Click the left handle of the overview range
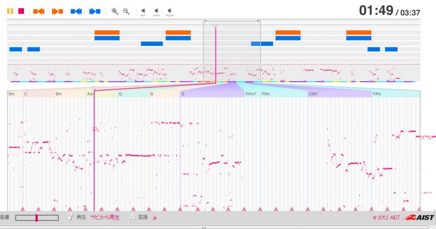 click(205, 20)
